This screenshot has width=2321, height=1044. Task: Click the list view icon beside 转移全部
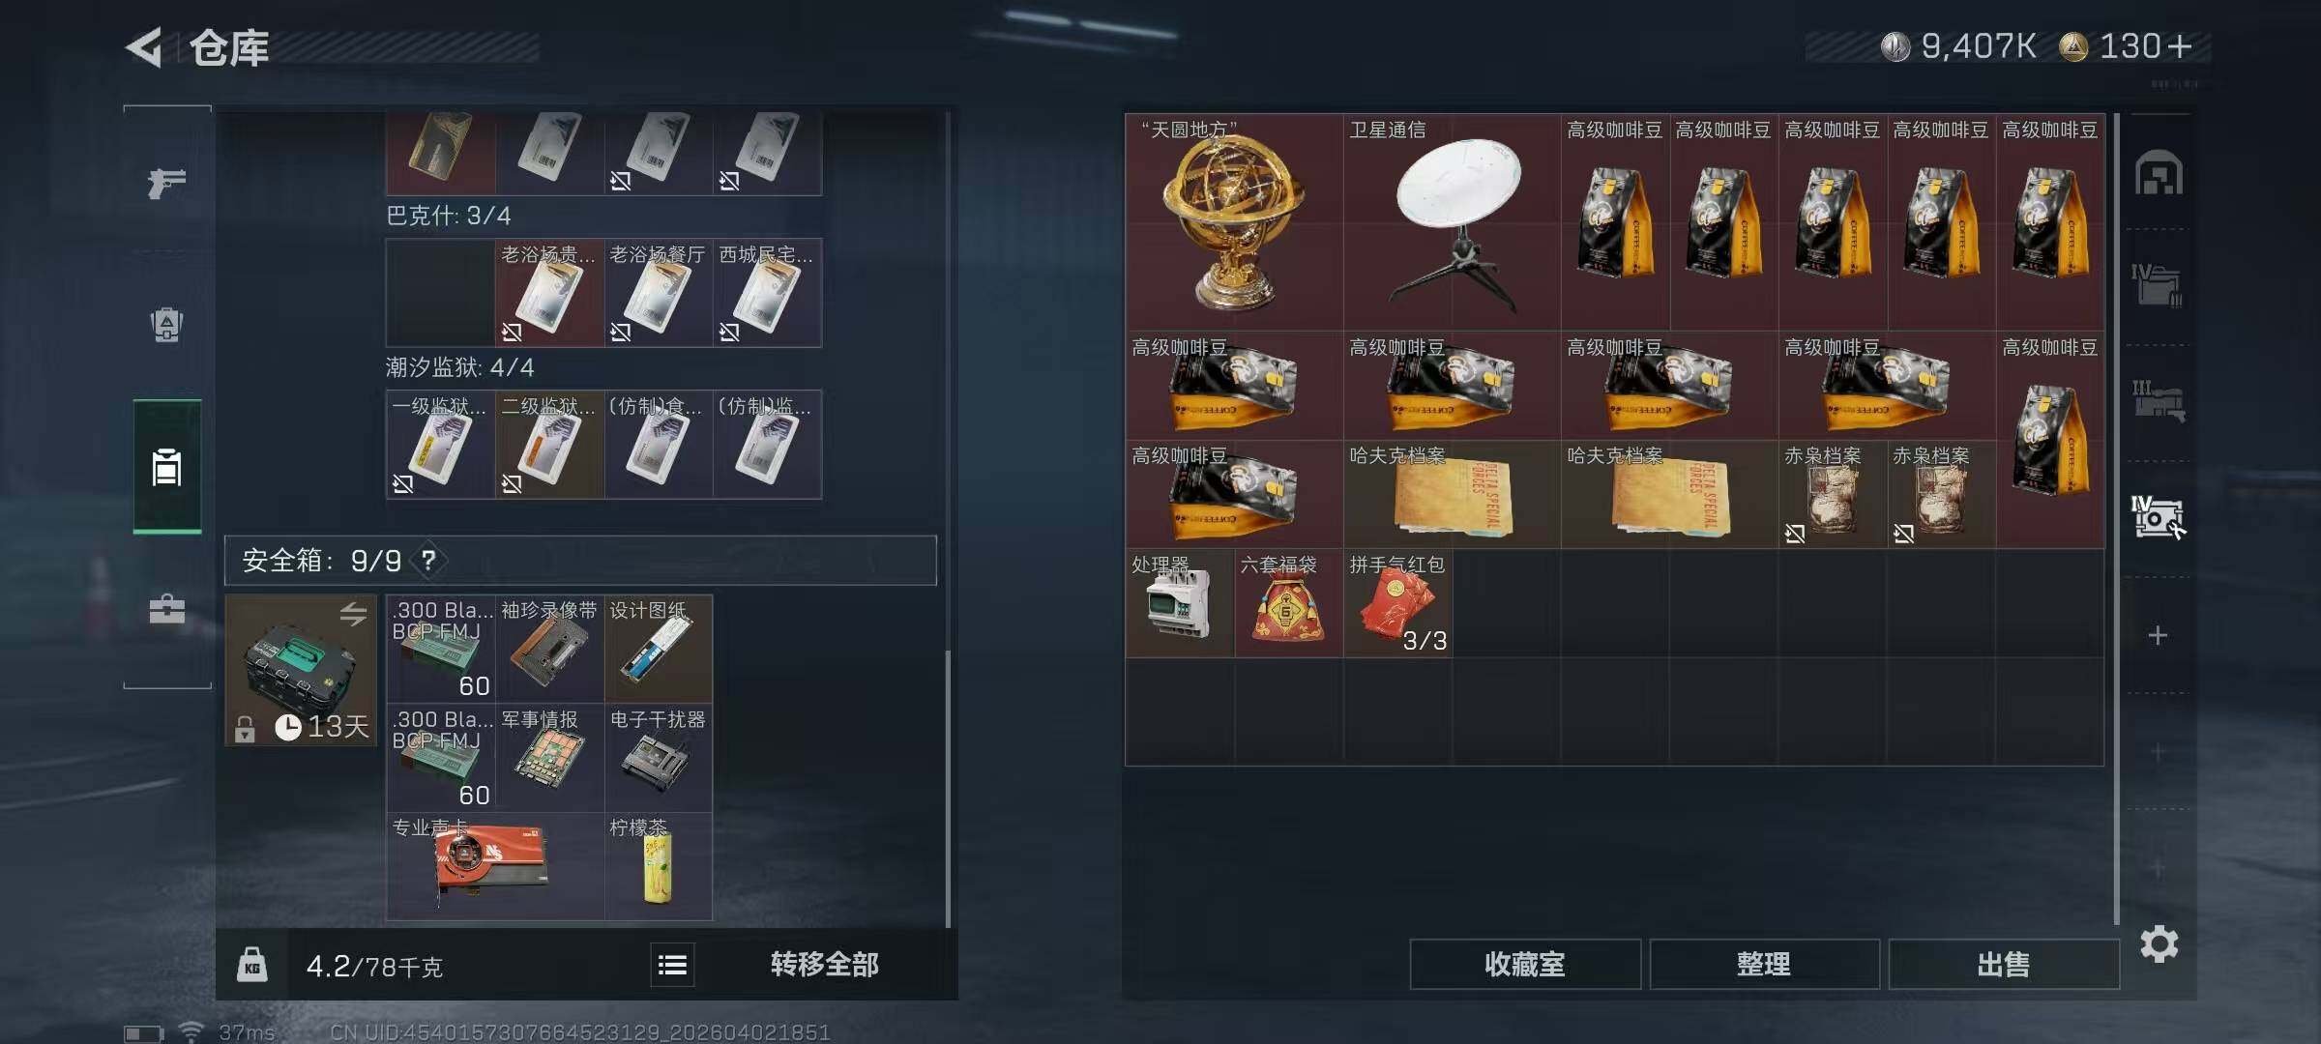672,965
